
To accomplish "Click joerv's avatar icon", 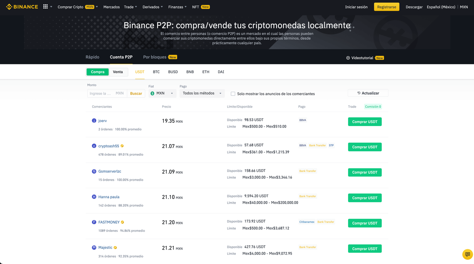I will click(94, 121).
